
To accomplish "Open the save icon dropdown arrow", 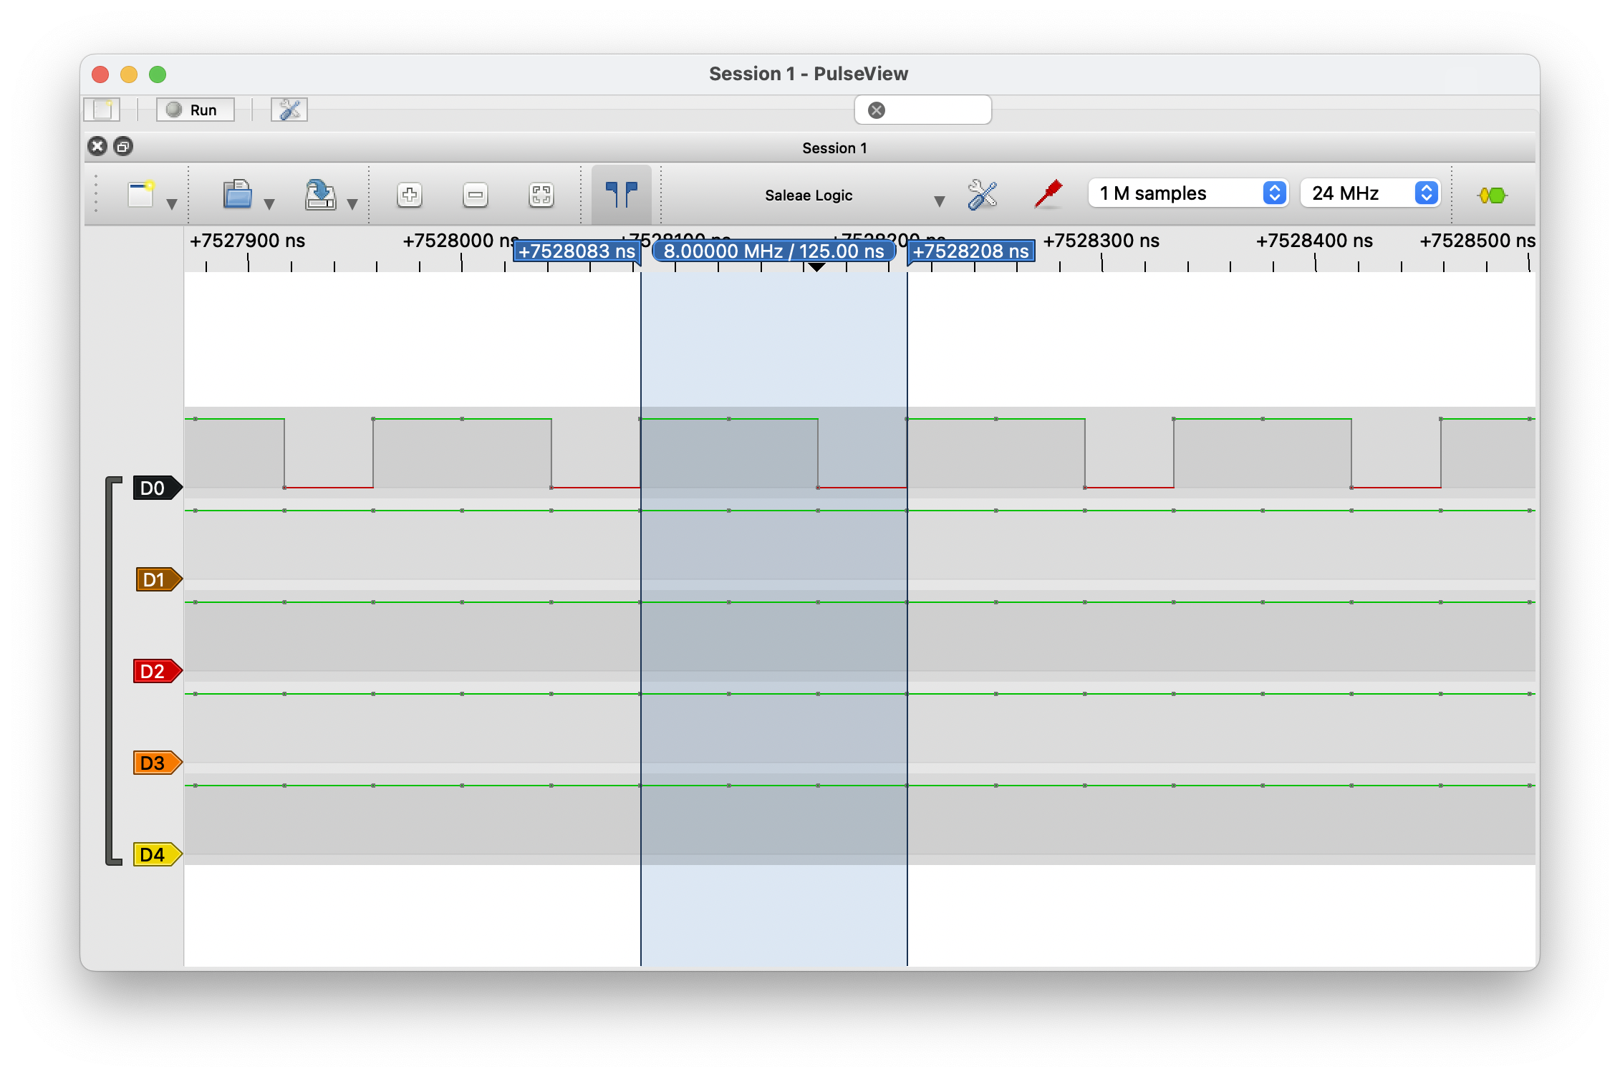I will coord(352,205).
